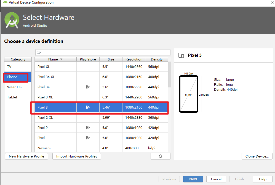This screenshot has width=275, height=185.
Task: Click 1440x2560 resolution cell
Action: [134, 67]
